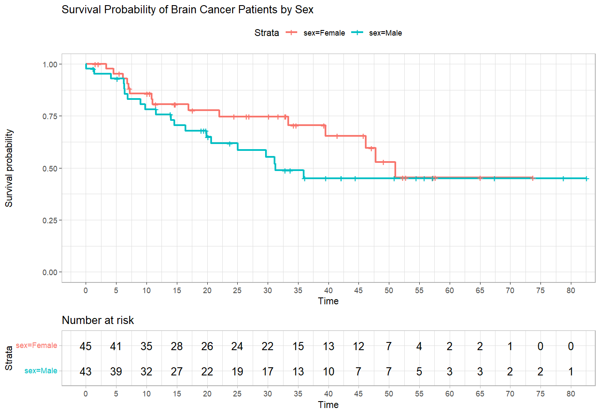Click the Strata legend title
The image size is (600, 414).
(x=266, y=33)
